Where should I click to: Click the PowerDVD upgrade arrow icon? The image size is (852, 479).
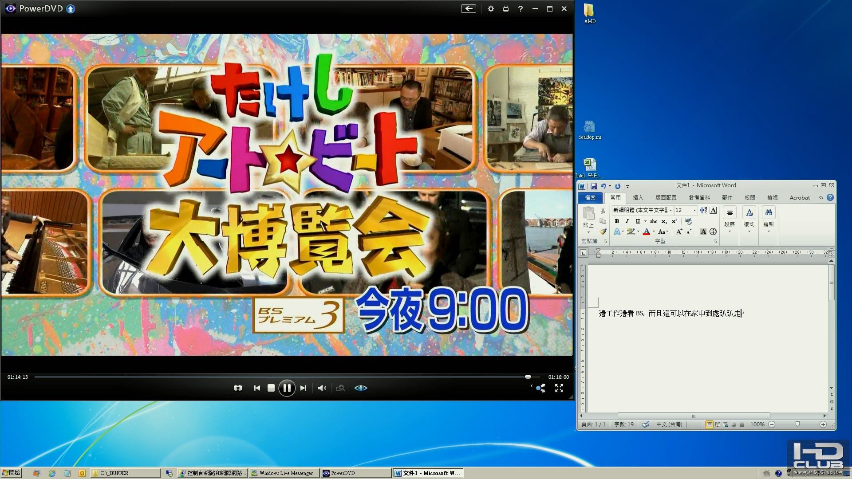(x=71, y=8)
